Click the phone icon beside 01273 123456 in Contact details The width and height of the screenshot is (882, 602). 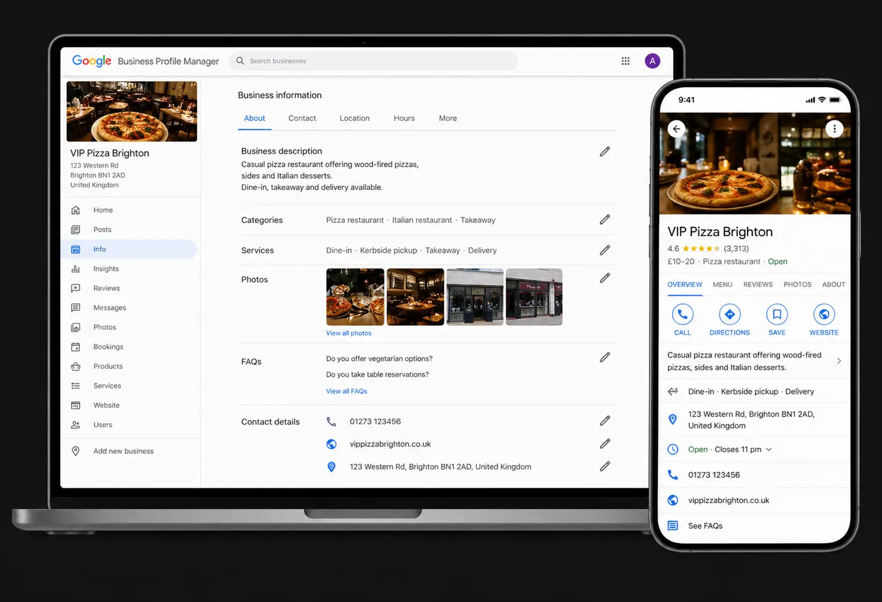pyautogui.click(x=331, y=421)
